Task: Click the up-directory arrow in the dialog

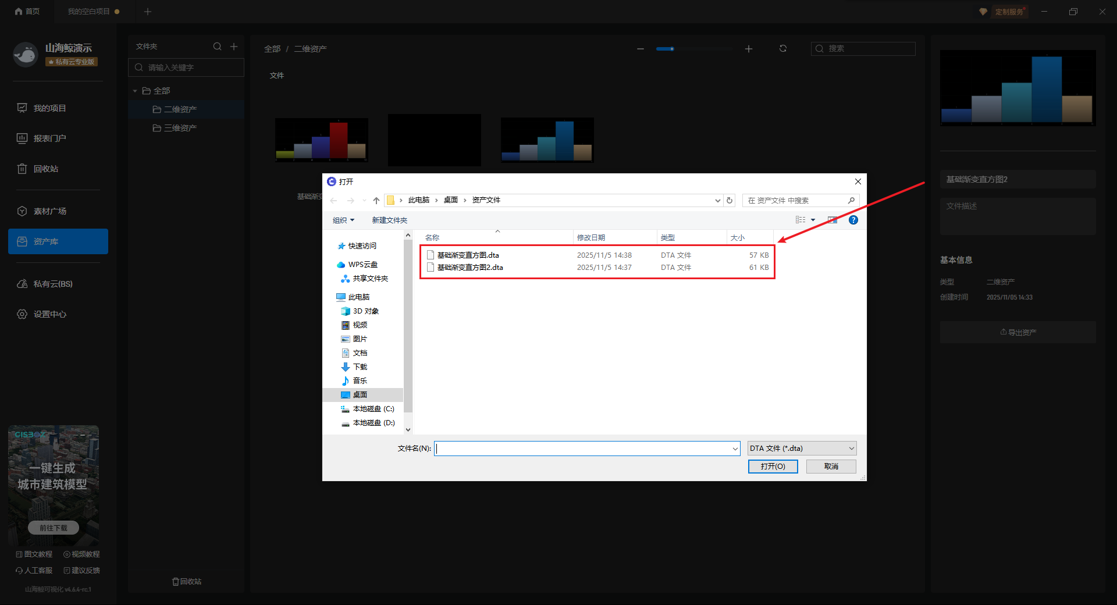Action: pos(376,200)
